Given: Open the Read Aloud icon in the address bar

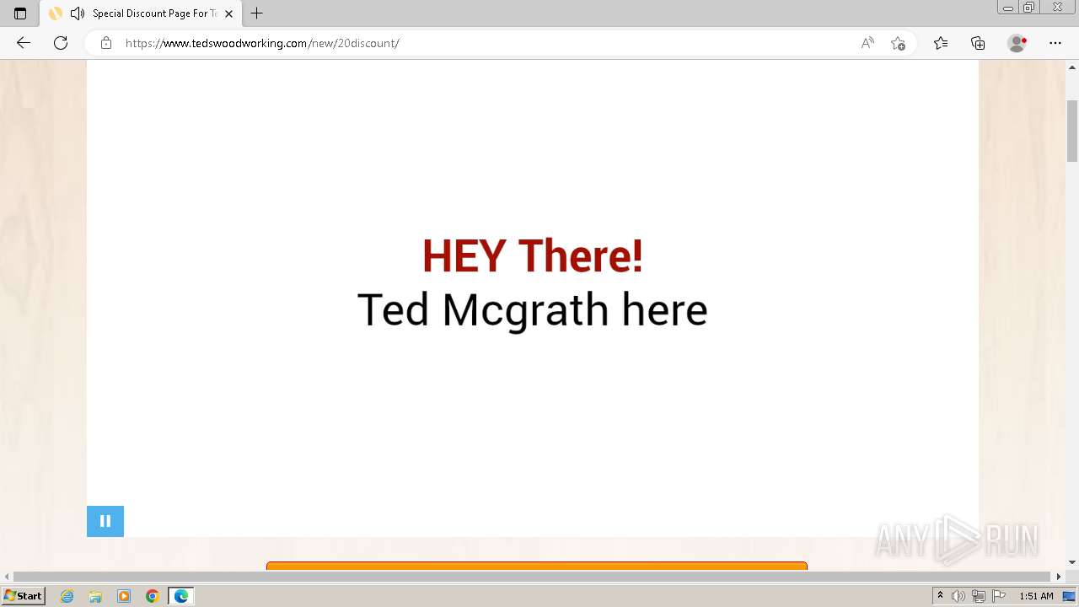Looking at the screenshot, I should [867, 43].
